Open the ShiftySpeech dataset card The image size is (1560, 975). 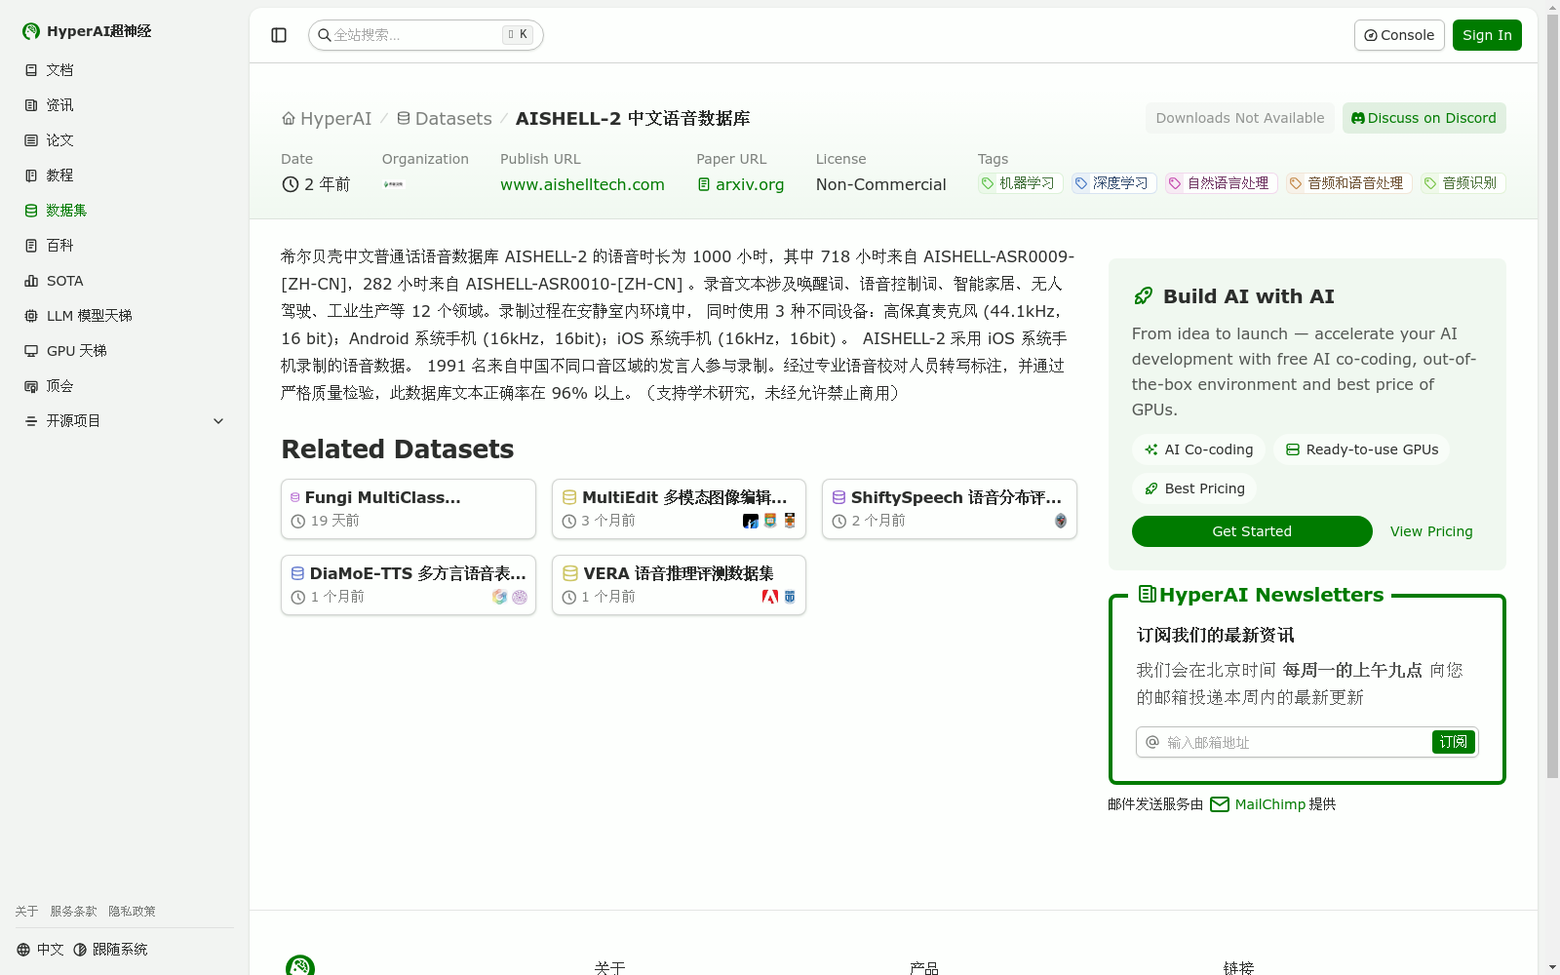coord(950,509)
